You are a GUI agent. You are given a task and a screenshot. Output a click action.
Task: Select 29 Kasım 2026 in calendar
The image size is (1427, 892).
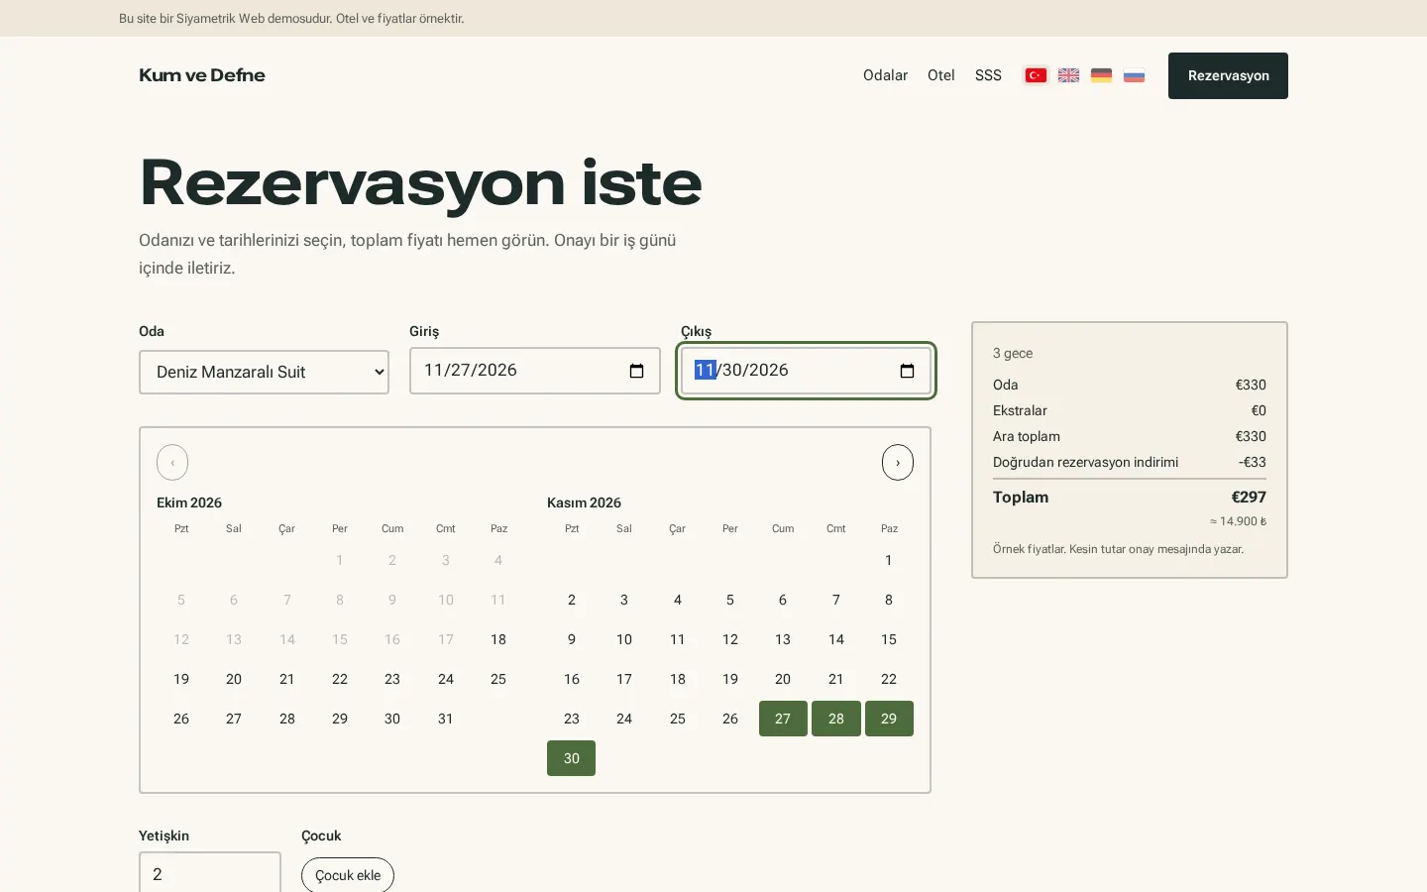point(889,719)
